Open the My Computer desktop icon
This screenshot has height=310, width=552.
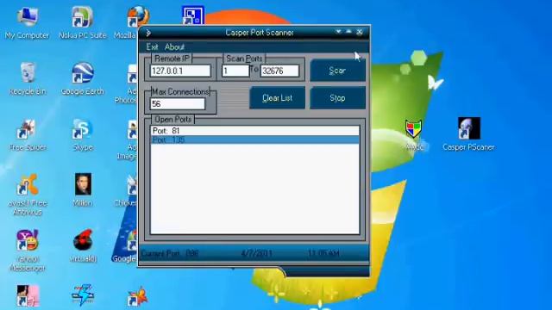tap(27, 16)
